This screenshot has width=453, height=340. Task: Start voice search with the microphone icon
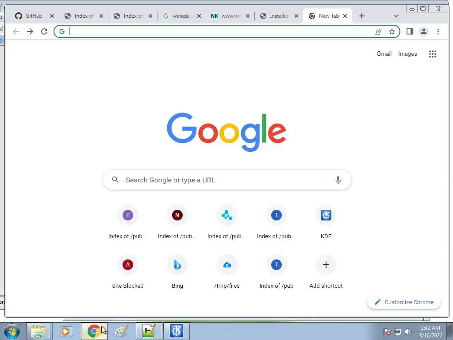[x=338, y=180]
